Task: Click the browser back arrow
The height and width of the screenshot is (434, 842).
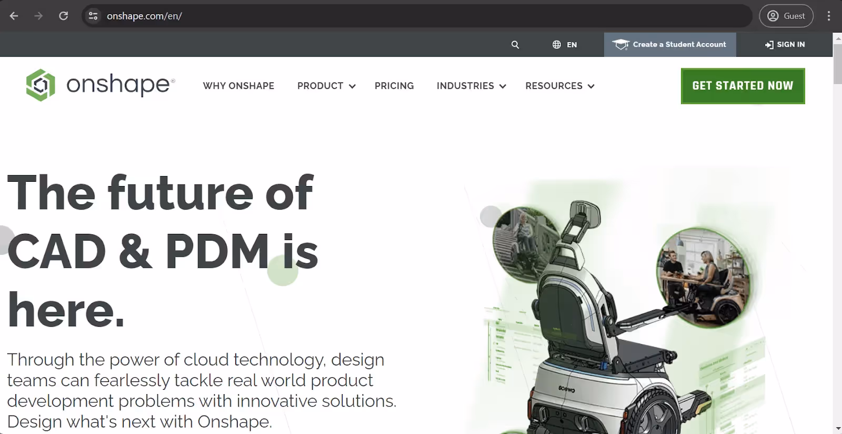Action: [x=14, y=16]
